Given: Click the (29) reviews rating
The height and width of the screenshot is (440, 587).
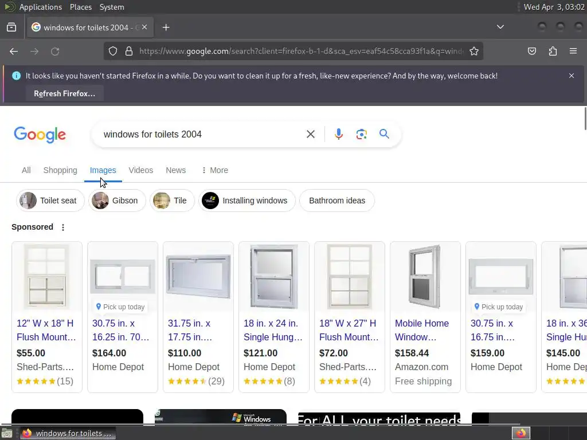Looking at the screenshot, I should tap(196, 381).
